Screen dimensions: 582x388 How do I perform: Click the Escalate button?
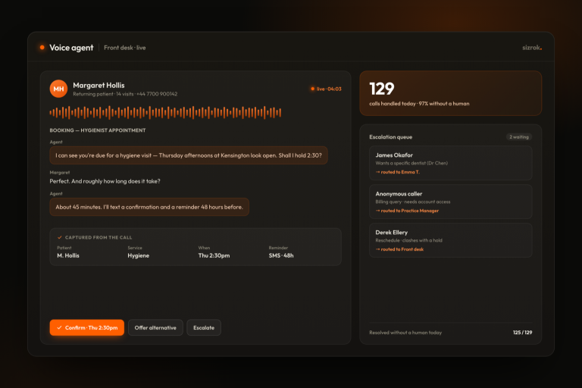tap(204, 327)
